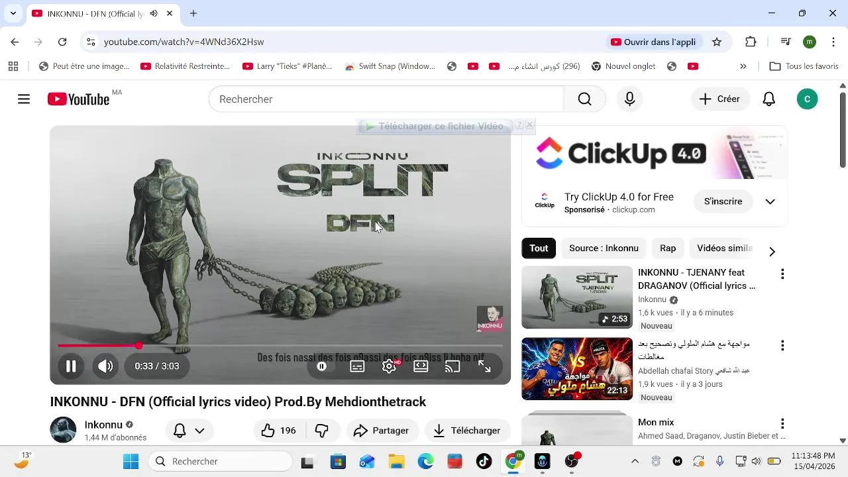Open help on the download overlay bar
This screenshot has width=848, height=477.
pyautogui.click(x=519, y=125)
